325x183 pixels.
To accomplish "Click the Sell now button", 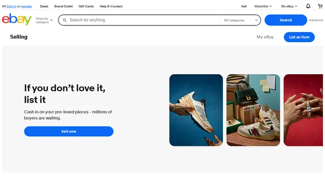I will pyautogui.click(x=69, y=131).
